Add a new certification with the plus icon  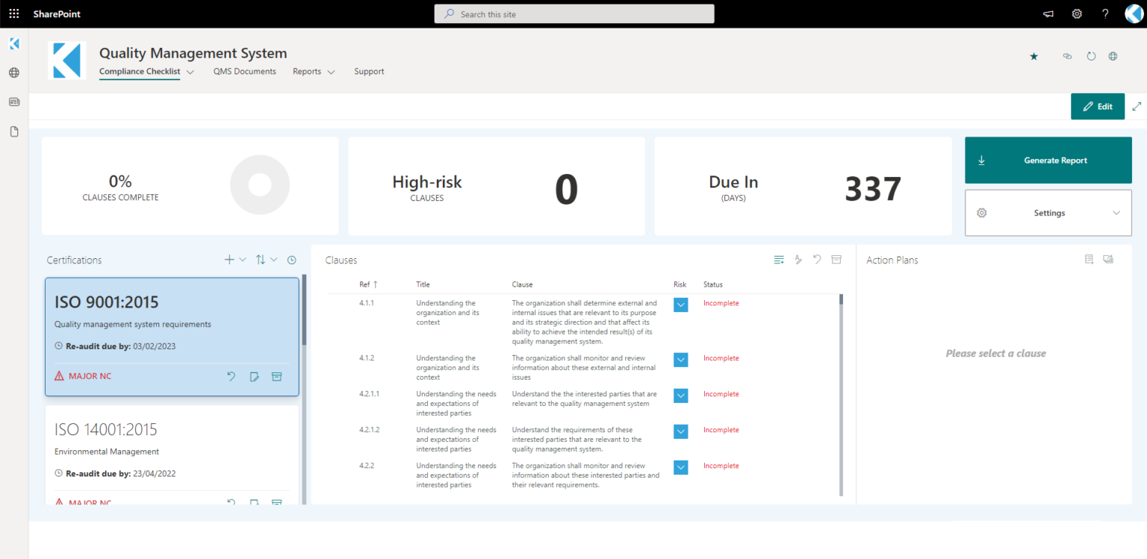(229, 259)
